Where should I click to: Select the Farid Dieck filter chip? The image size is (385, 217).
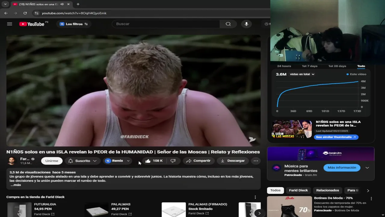(298, 190)
